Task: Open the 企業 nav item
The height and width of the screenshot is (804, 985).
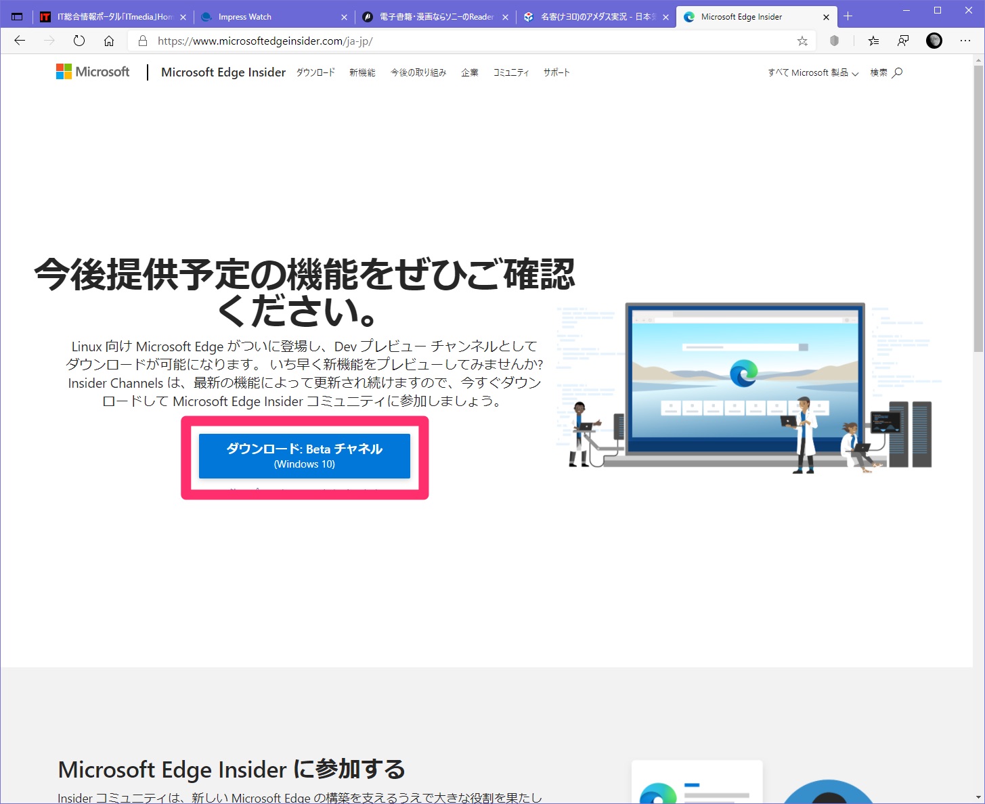Action: [x=470, y=72]
